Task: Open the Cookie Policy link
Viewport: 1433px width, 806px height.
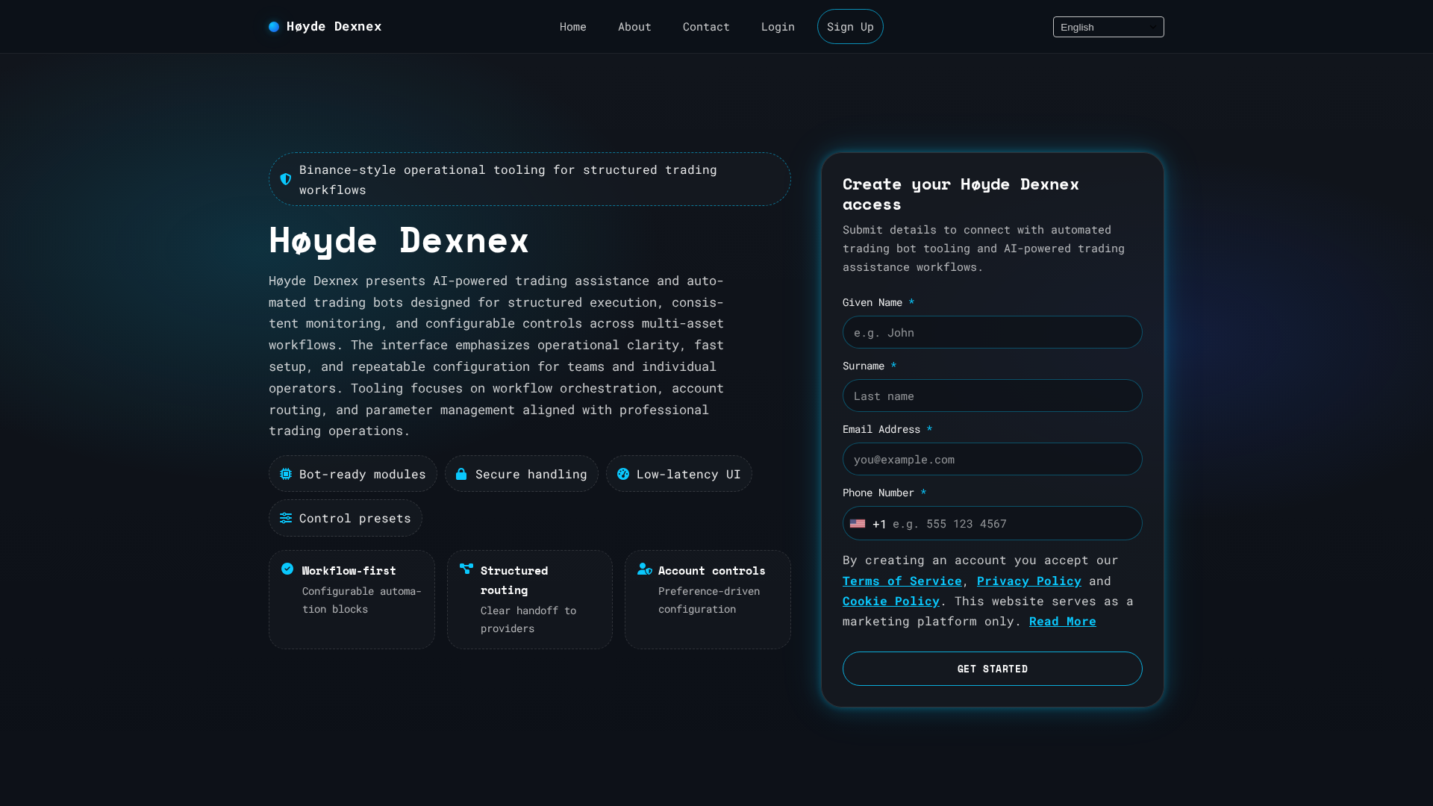Action: [890, 601]
